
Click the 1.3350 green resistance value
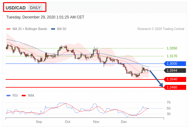[172, 48]
